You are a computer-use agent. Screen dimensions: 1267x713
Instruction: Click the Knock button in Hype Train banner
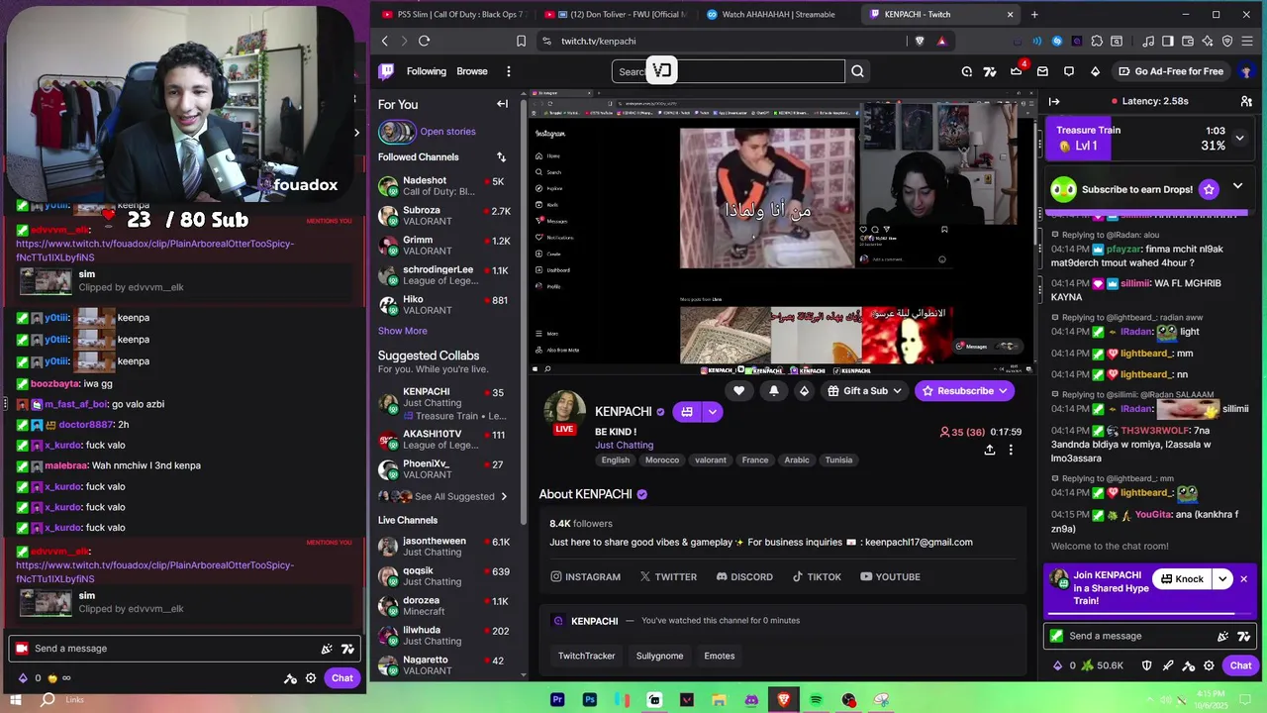[1182, 579]
